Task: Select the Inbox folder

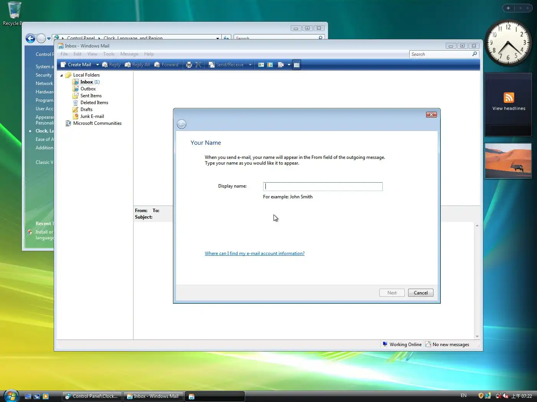Action: 86,82
